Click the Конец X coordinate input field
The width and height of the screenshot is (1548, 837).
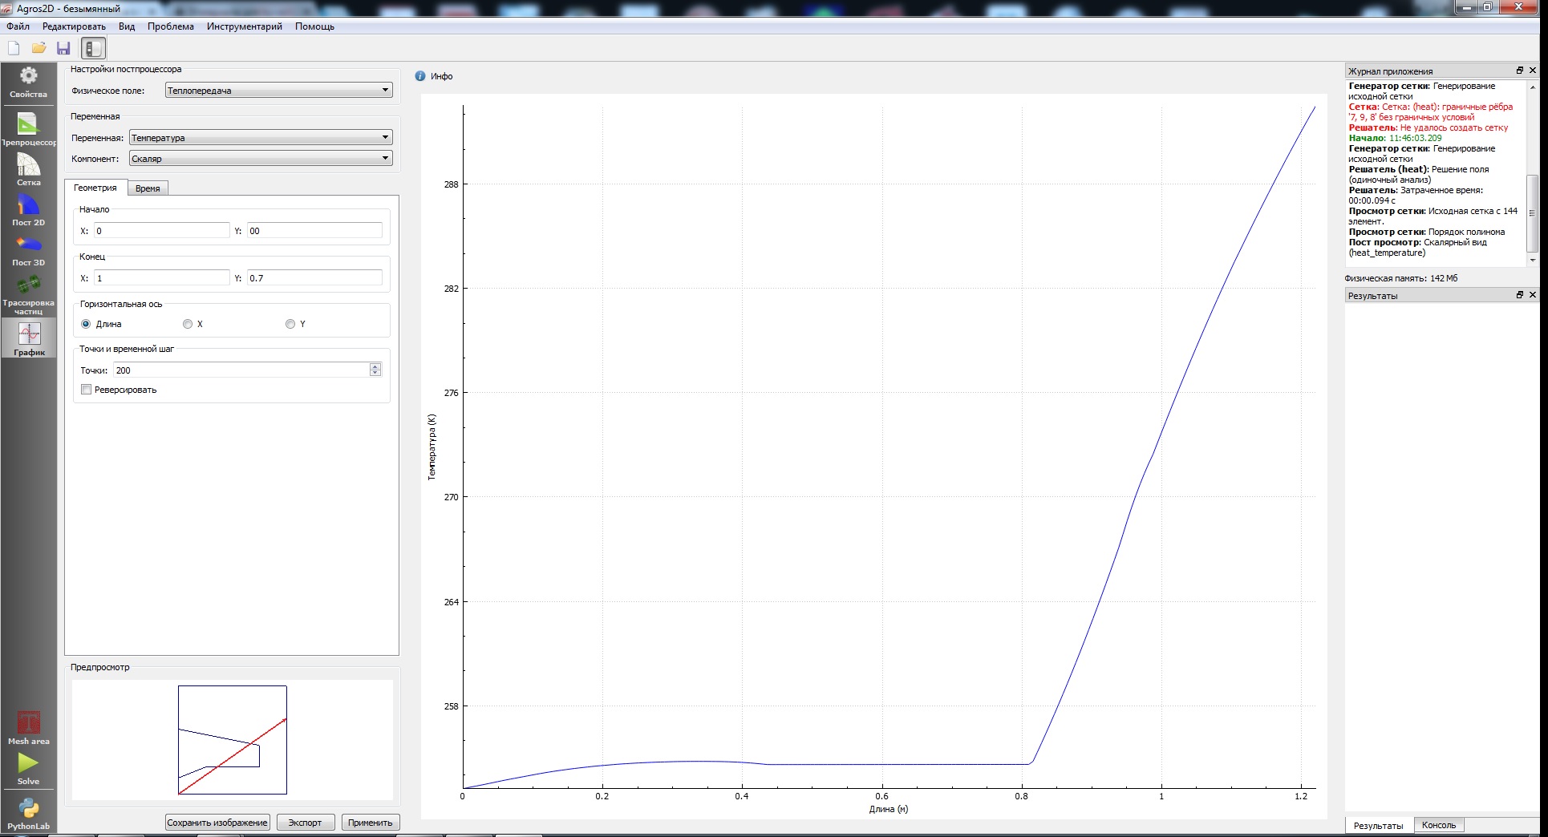[x=161, y=278]
